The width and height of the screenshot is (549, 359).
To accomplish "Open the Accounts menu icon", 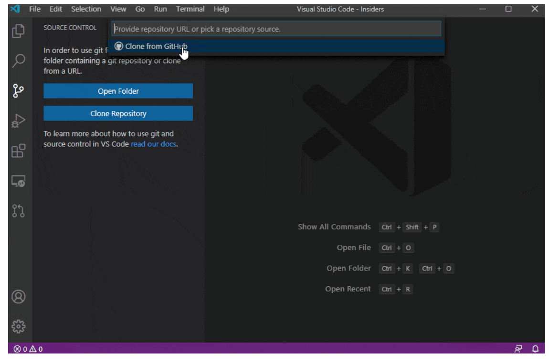I will point(18,297).
